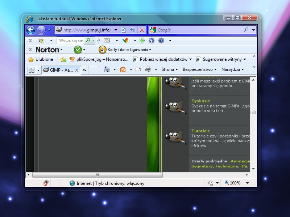This screenshot has height=217, width=290.
Task: Click the blue round arrow icon
Action: click(x=151, y=41)
